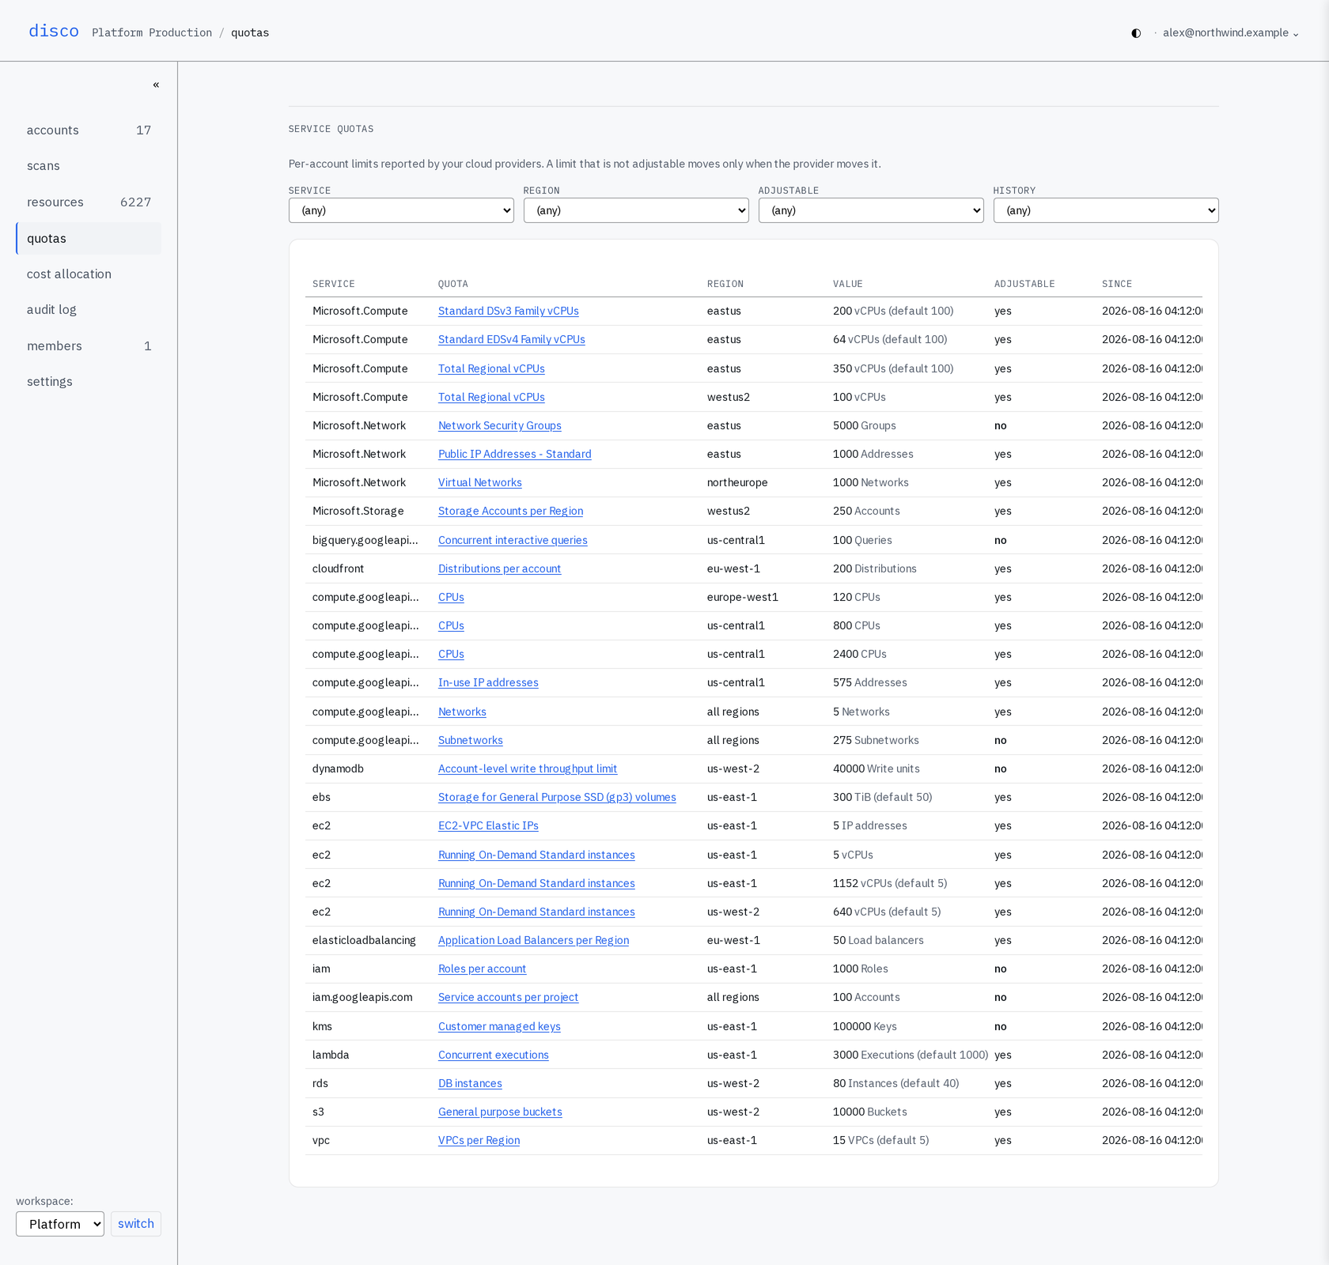Open Roles per account quota
The height and width of the screenshot is (1265, 1329).
[482, 969]
